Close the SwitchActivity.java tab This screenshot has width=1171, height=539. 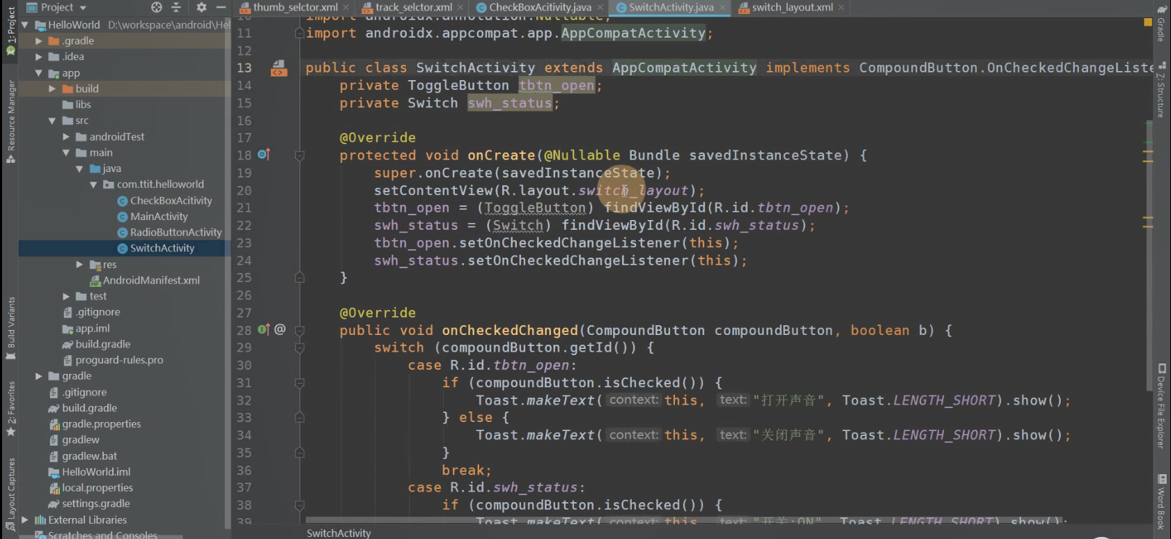tap(722, 7)
